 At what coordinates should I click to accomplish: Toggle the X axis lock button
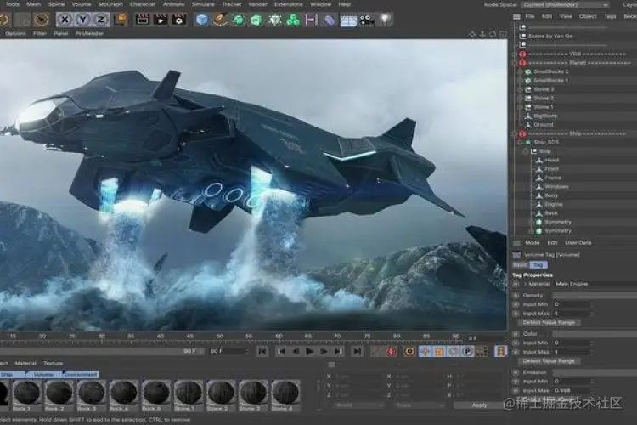pyautogui.click(x=65, y=20)
